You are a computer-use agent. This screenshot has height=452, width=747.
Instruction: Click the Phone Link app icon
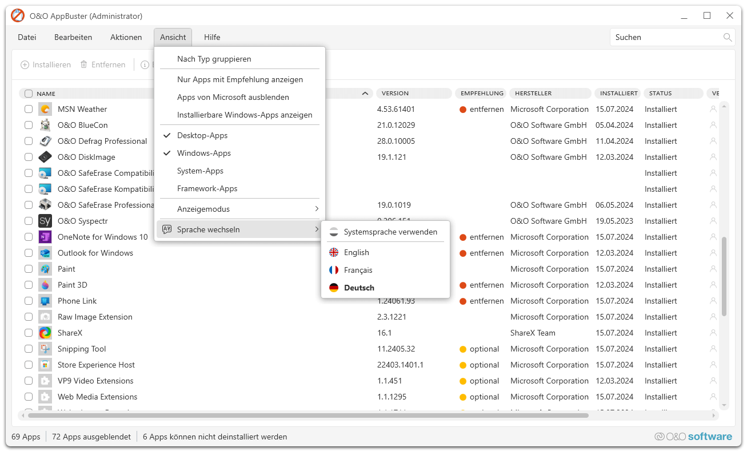pos(45,301)
